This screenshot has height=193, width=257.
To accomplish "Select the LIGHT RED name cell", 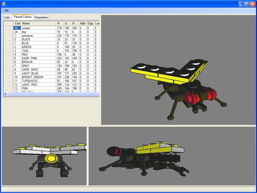I will [x=38, y=85].
